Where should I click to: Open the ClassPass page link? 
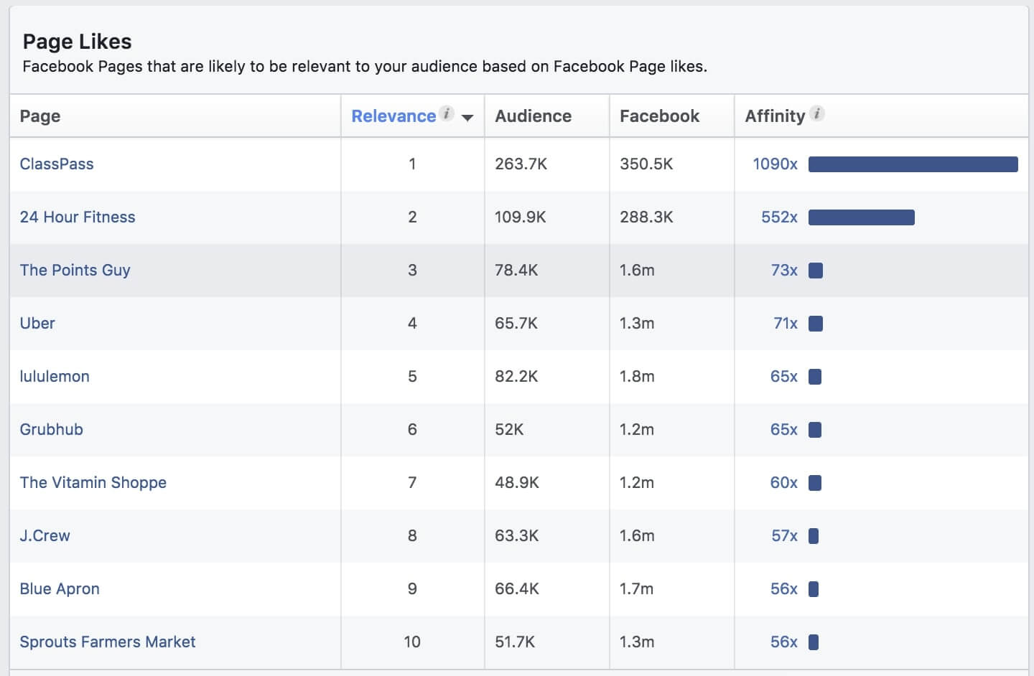tap(57, 164)
